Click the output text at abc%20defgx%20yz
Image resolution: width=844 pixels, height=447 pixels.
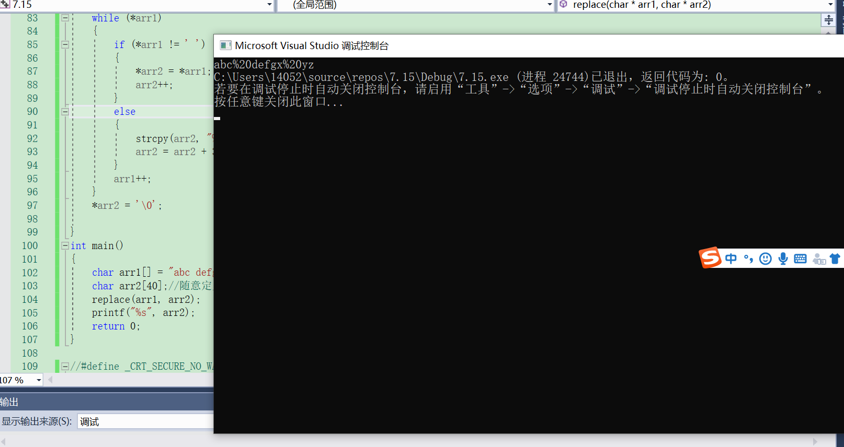pos(264,65)
